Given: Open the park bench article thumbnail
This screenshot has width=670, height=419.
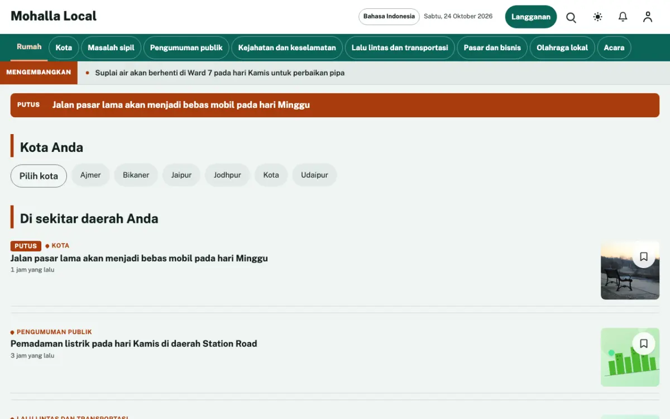Looking at the screenshot, I should click(x=630, y=271).
